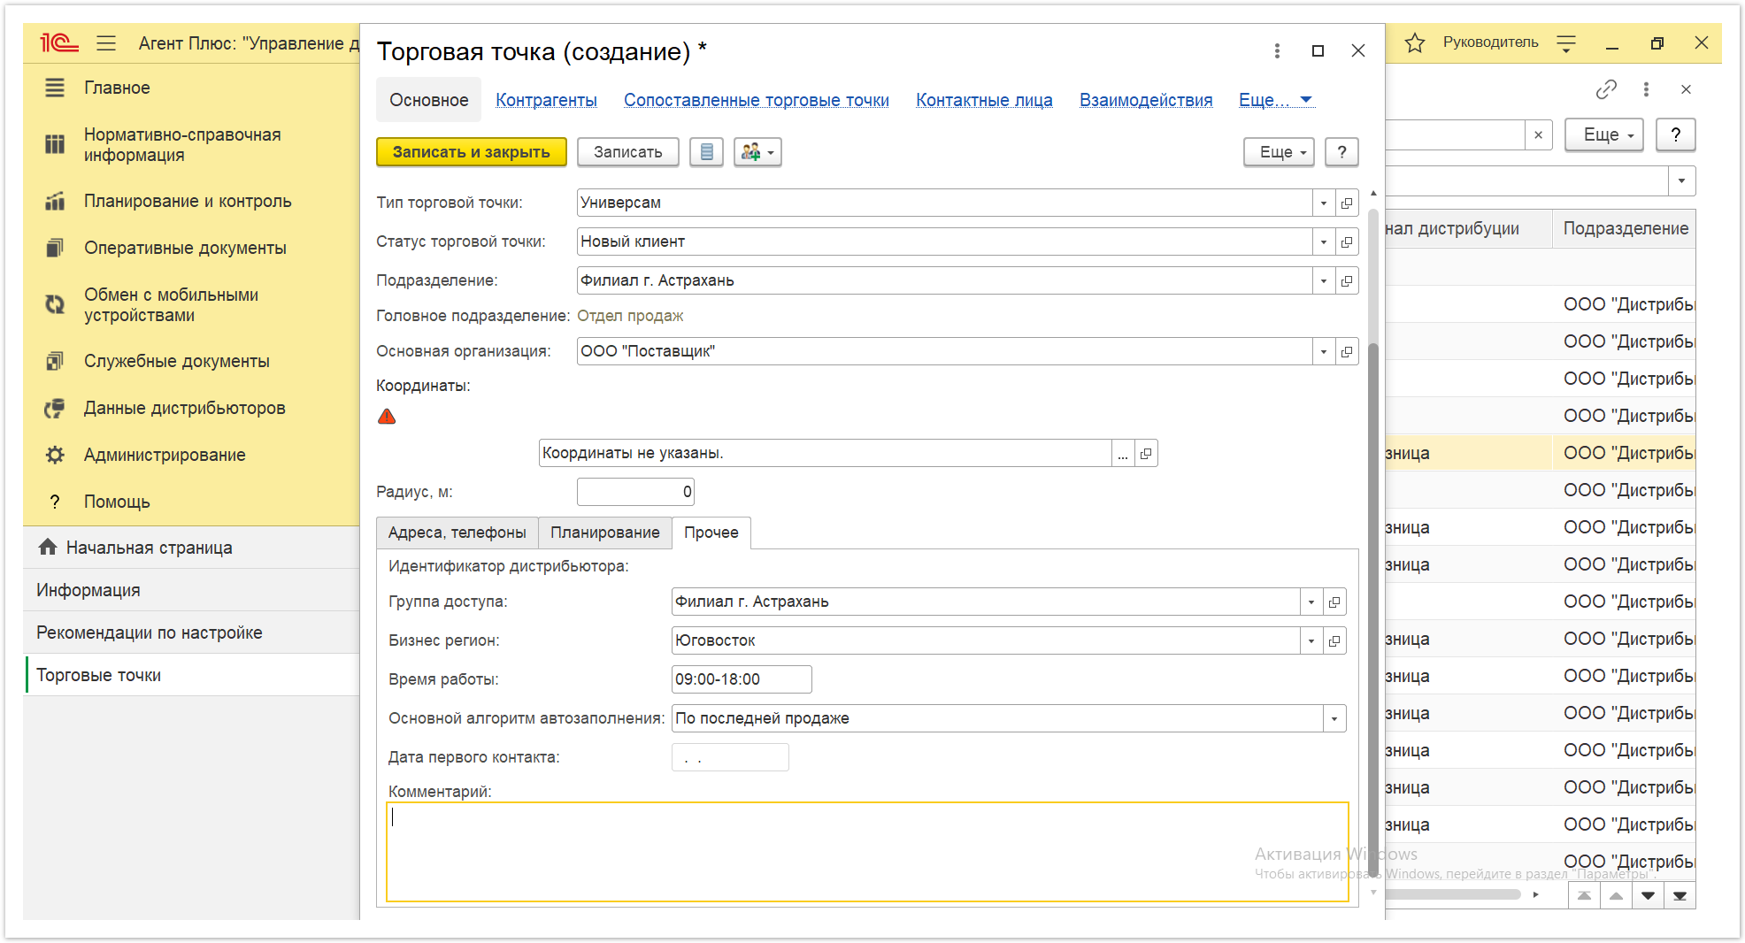Expand the Бизнес регион dropdown
This screenshot has width=1745, height=943.
(x=1311, y=640)
